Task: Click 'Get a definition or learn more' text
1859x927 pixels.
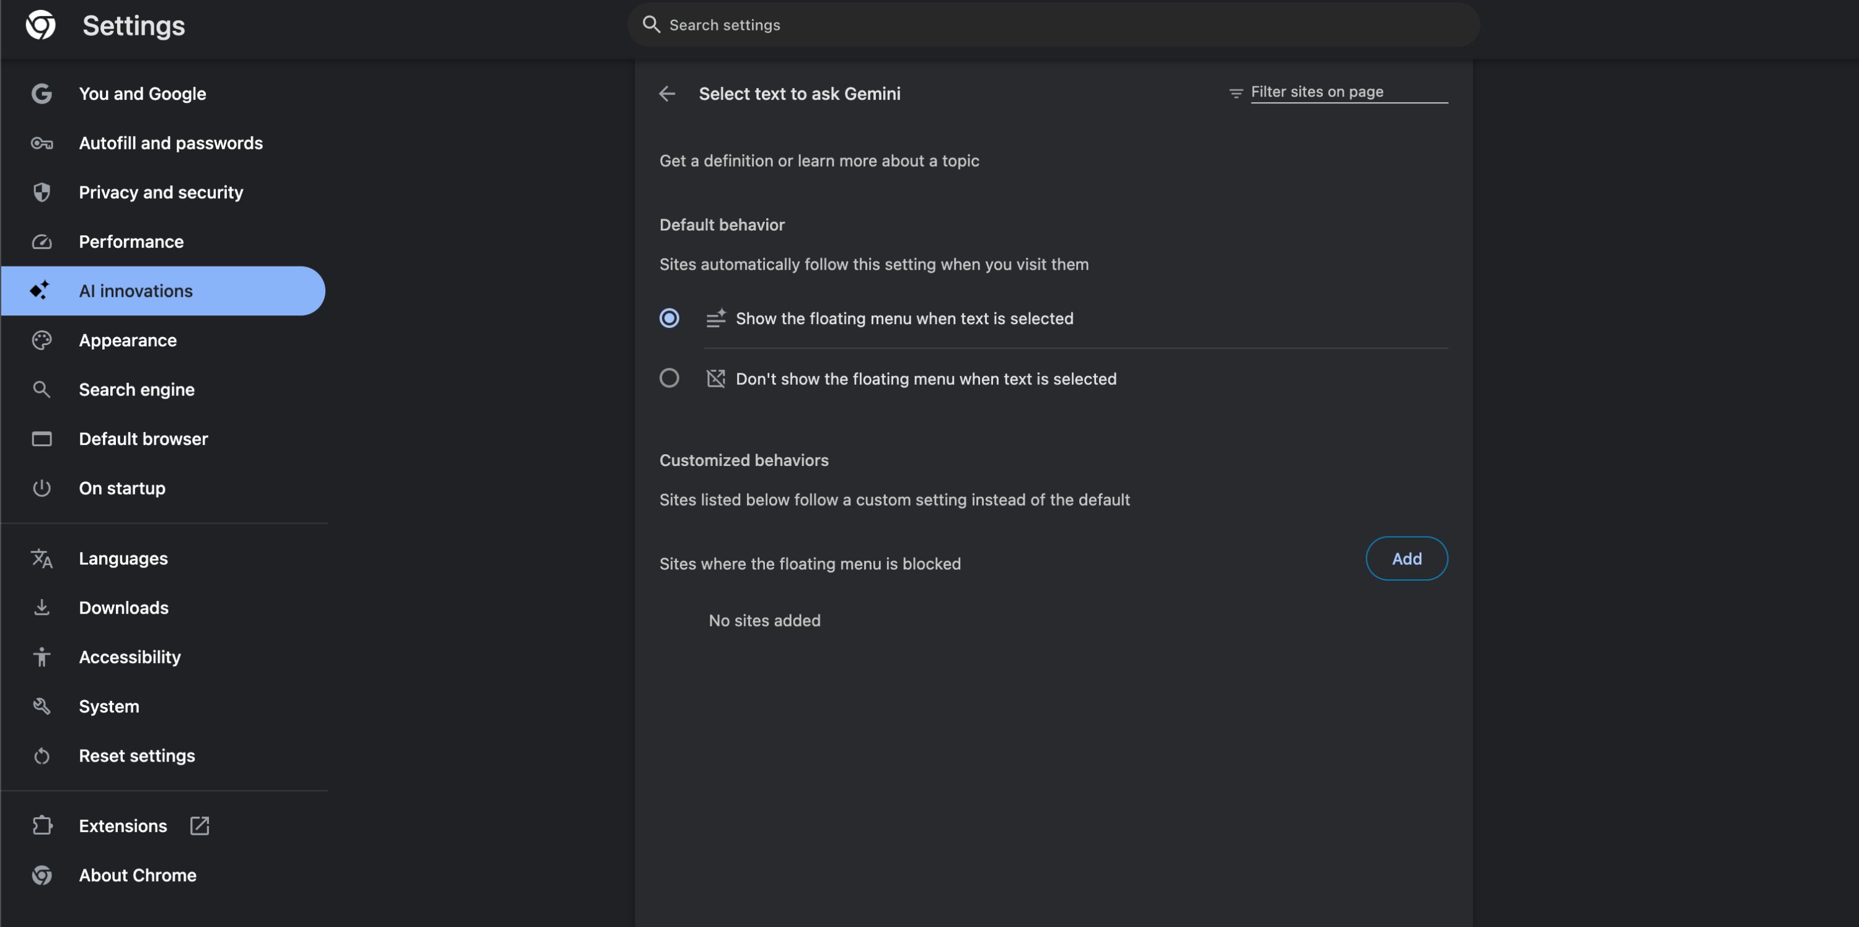Action: 819,161
